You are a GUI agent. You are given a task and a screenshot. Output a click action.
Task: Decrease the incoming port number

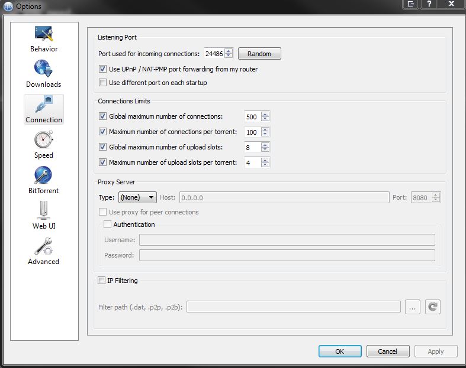coord(229,56)
